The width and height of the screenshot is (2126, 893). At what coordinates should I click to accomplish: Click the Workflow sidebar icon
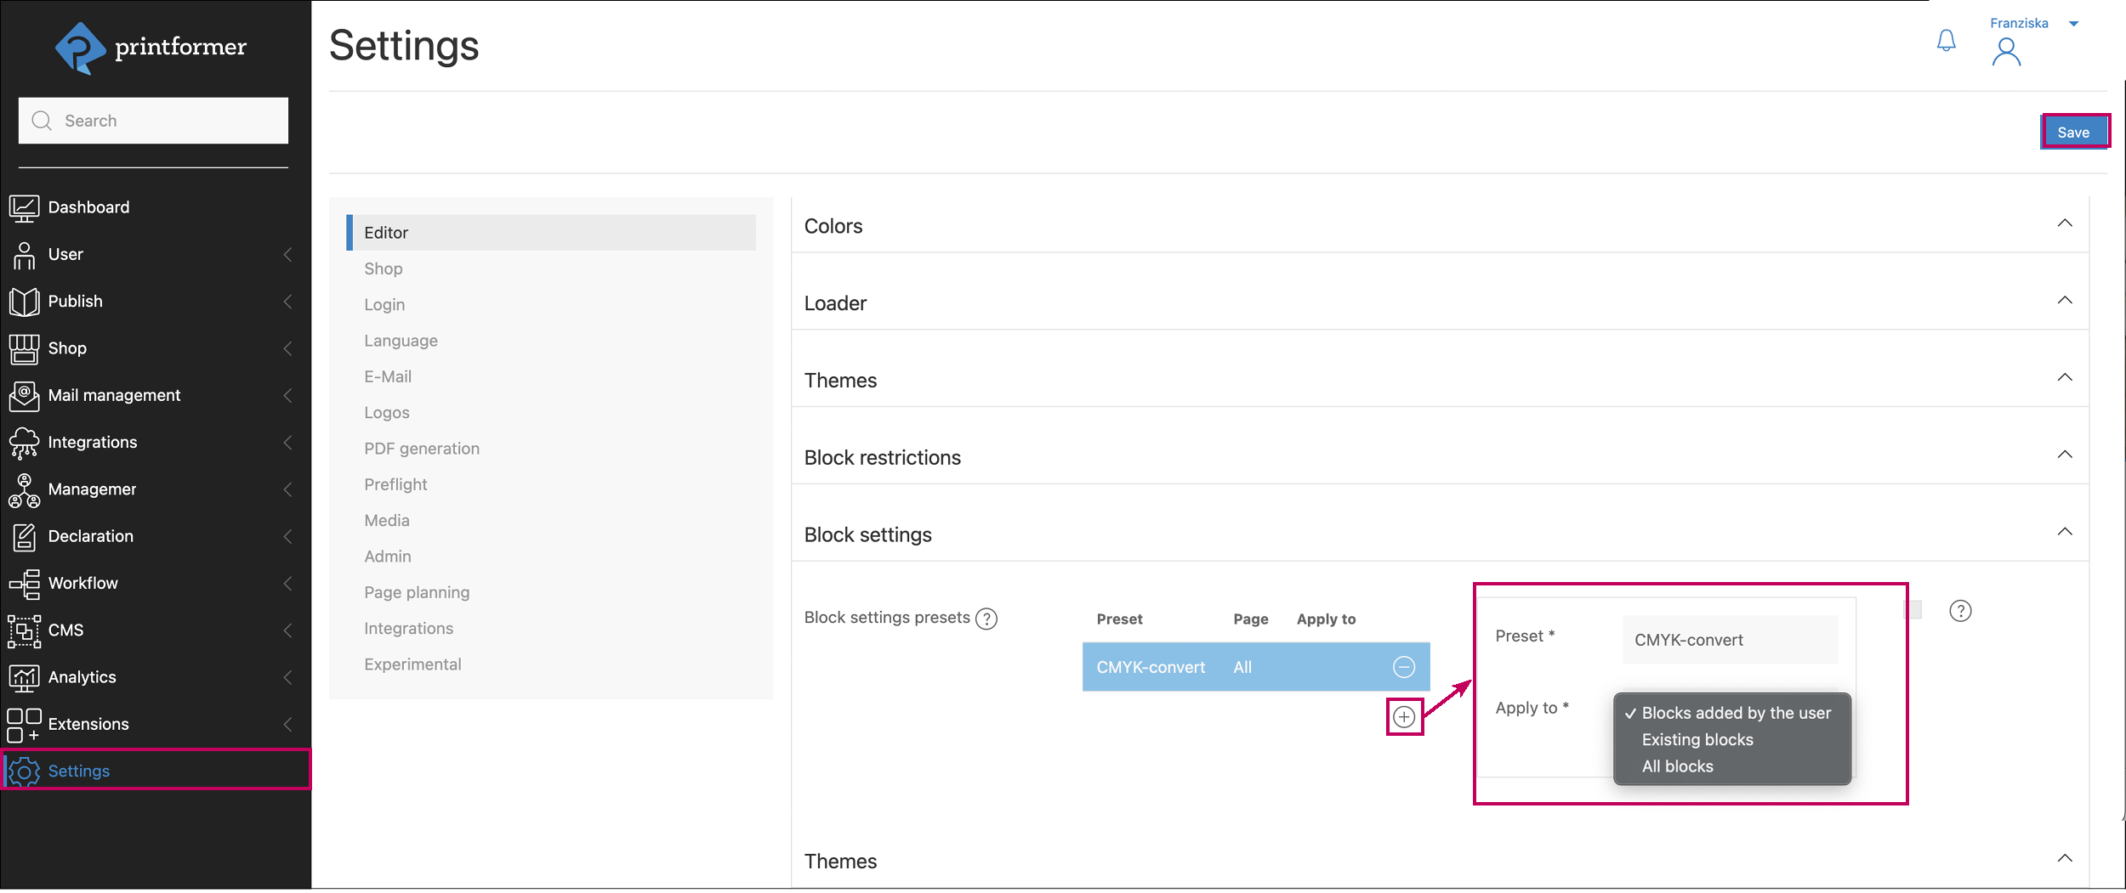[24, 584]
